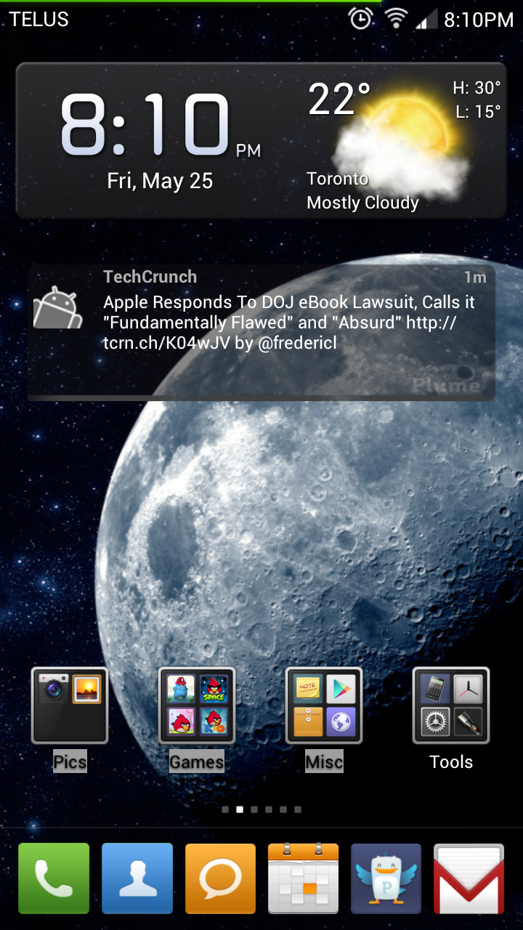Select the fourth home screen page dot
This screenshot has height=930, width=523.
coord(269,809)
